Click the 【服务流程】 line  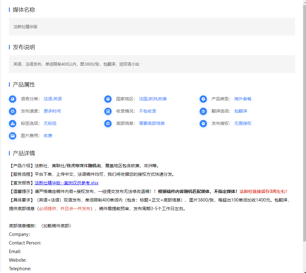point(92,174)
